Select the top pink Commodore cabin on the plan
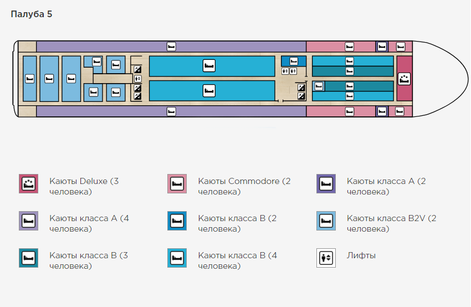 coord(350,47)
